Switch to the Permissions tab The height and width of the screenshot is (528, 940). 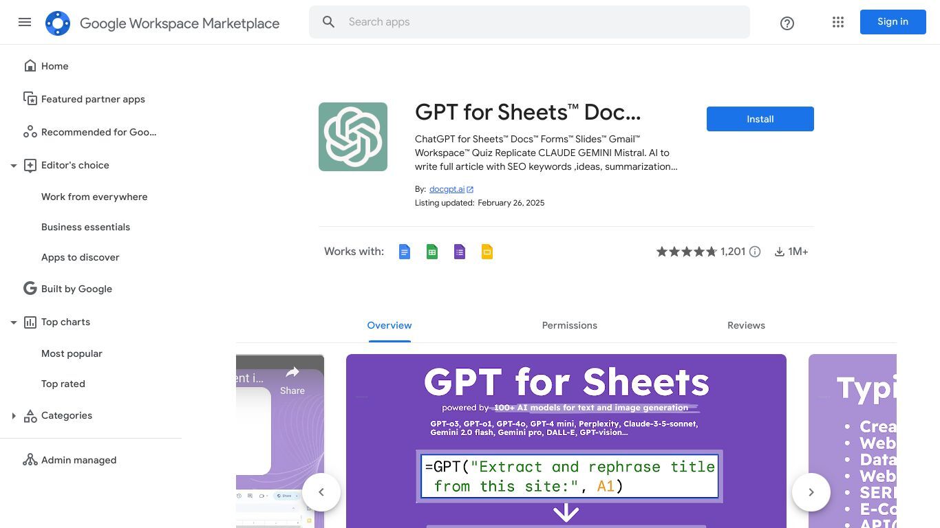click(x=570, y=325)
